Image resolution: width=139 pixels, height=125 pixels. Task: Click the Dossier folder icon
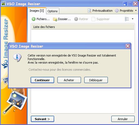(55, 19)
